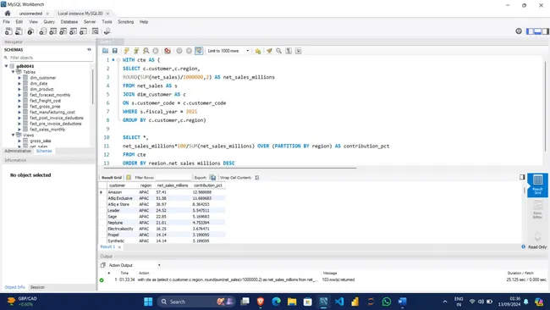550x310 pixels.
Task: Toggle display of invisible characters
Action: click(x=289, y=51)
